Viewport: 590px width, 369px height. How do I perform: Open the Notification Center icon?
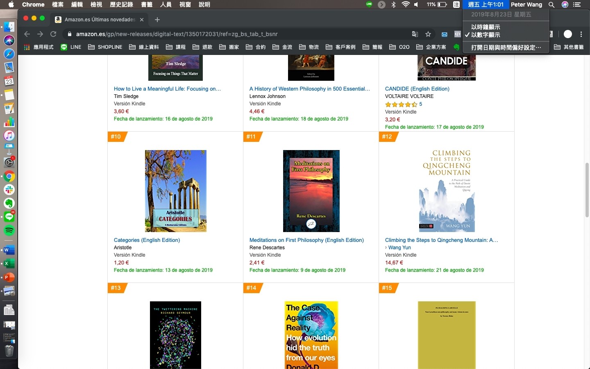click(x=577, y=5)
